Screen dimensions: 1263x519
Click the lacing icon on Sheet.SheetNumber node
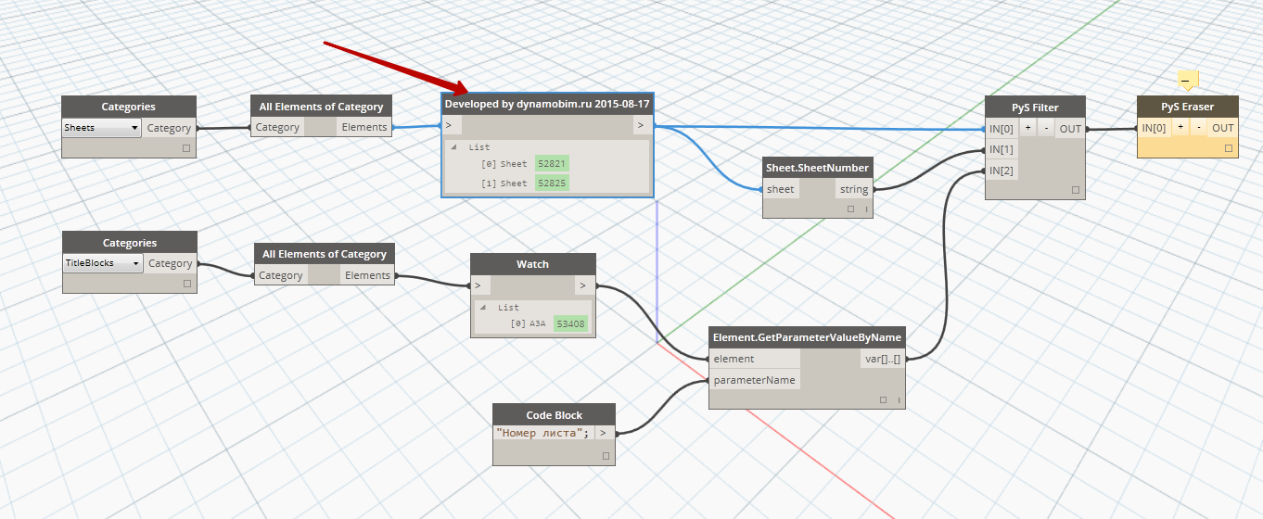click(x=867, y=210)
